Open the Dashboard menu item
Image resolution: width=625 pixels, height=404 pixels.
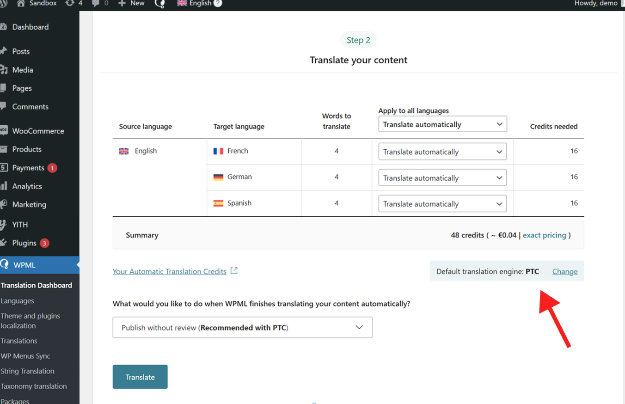[31, 27]
